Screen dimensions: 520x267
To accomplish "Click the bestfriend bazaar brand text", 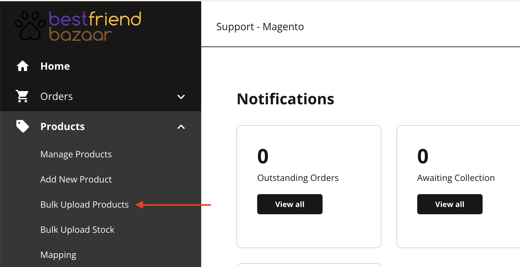I will point(95,26).
